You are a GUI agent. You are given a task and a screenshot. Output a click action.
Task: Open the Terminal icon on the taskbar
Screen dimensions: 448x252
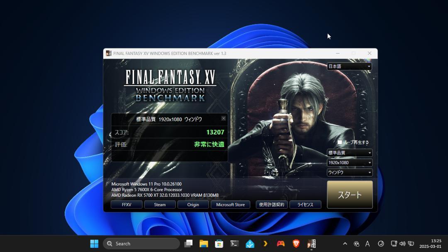[234, 244]
